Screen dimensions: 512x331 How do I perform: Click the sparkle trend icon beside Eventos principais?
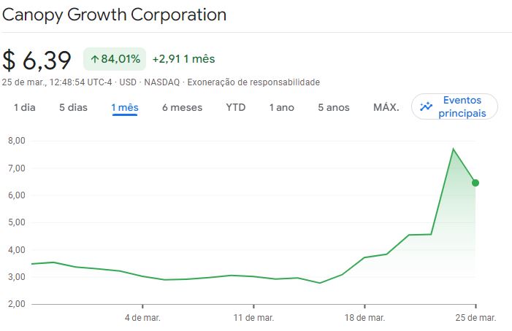427,106
